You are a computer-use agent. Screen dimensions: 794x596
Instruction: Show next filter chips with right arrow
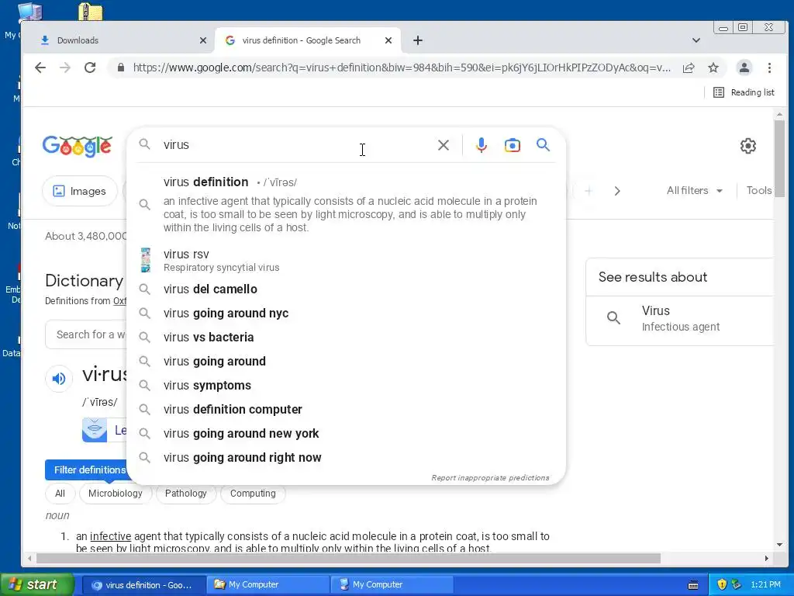click(x=616, y=191)
